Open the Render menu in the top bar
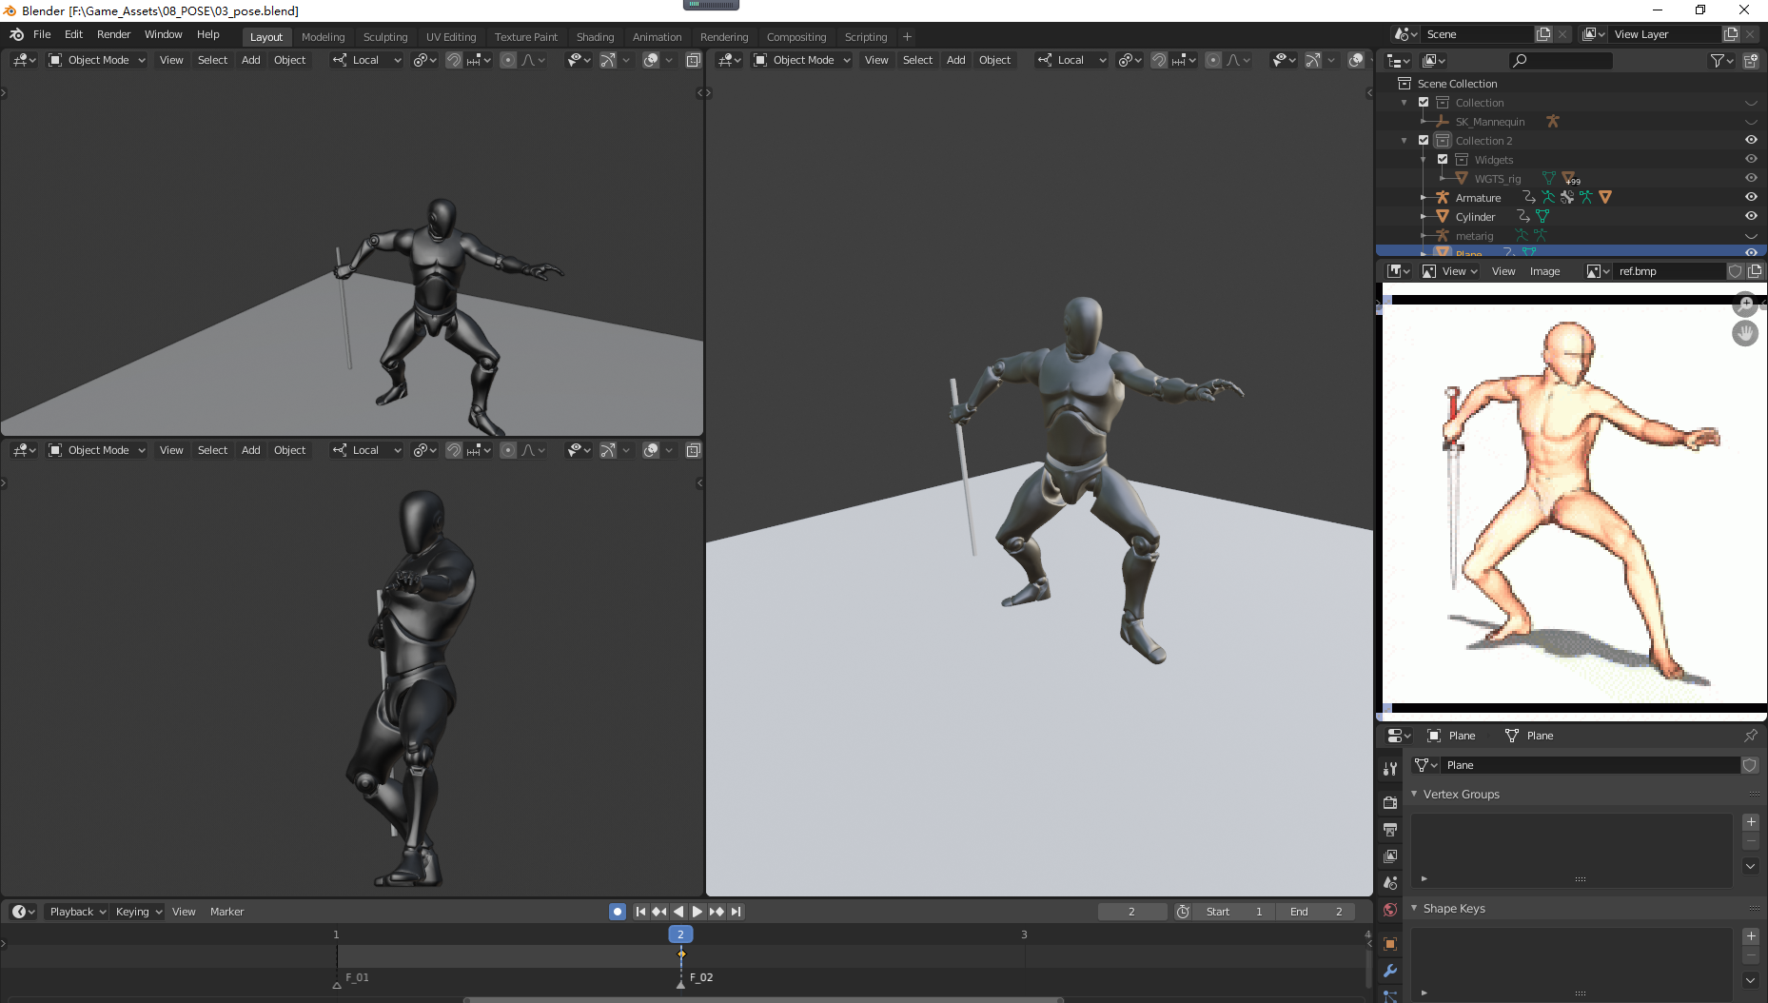This screenshot has height=1003, width=1768. (x=113, y=34)
